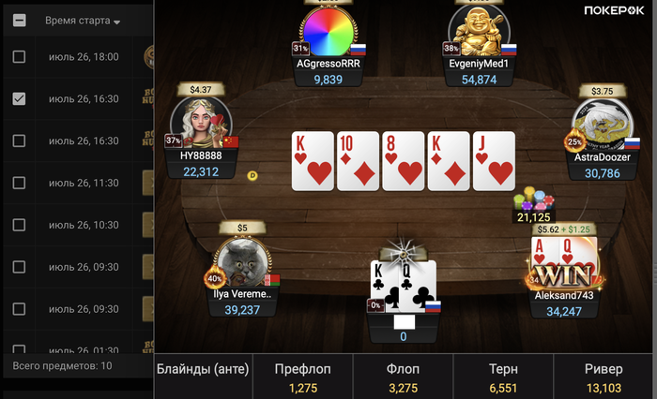657x399 pixels.
Task: Click the King of hearts board card
Action: coord(313,161)
